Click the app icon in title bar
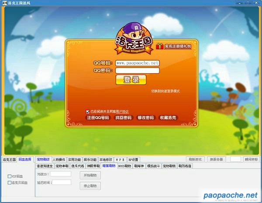 (x=4, y=3)
